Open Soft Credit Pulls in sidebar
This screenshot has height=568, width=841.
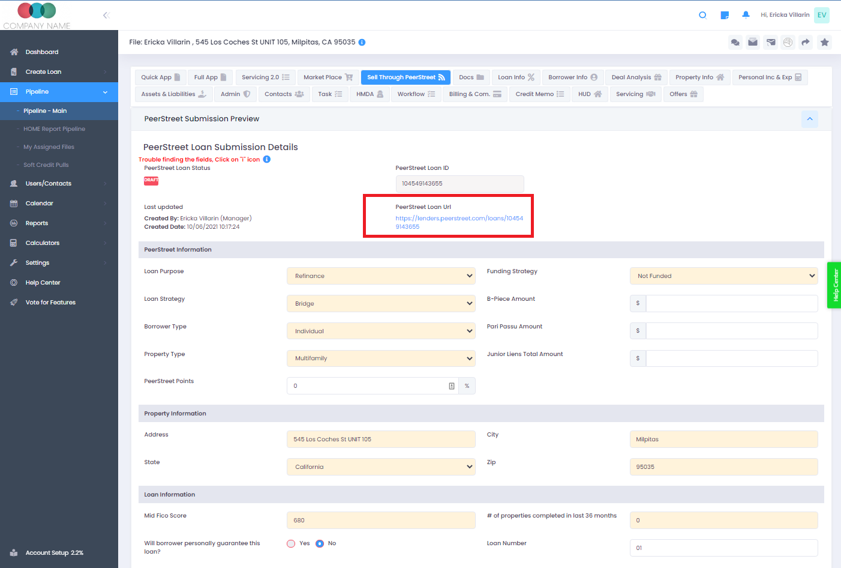(x=46, y=165)
